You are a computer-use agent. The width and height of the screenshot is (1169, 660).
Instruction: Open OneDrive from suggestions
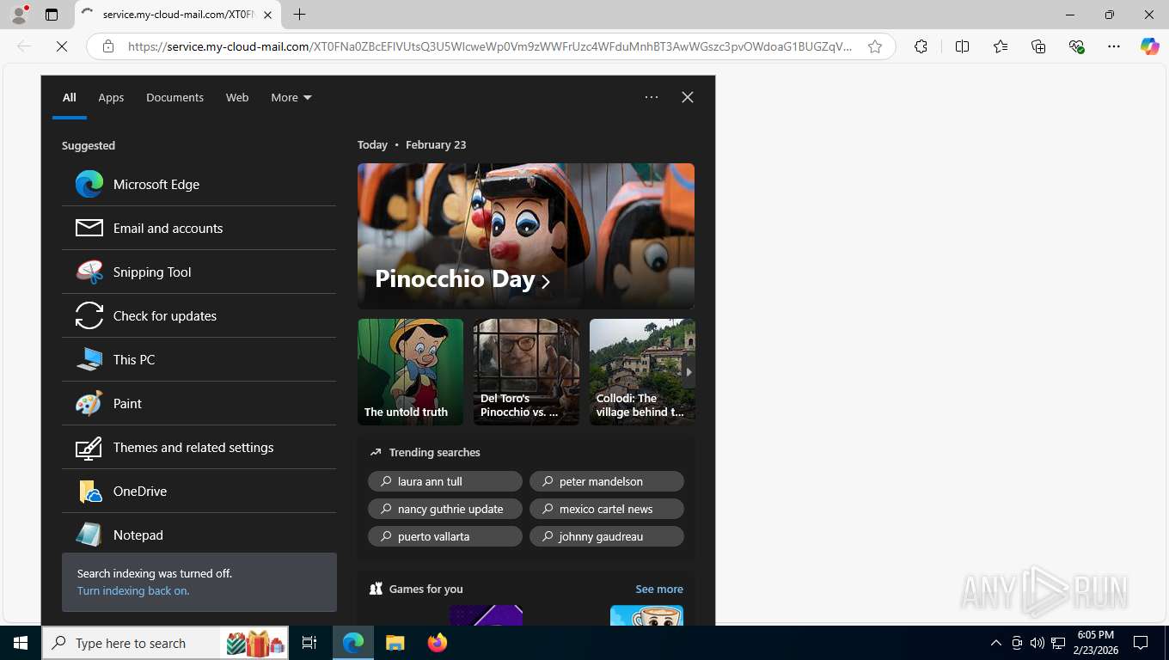click(x=199, y=491)
